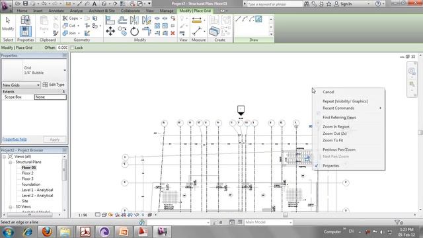Enable the Lock checkbox in options bar
This screenshot has height=238, width=423.
pyautogui.click(x=72, y=48)
